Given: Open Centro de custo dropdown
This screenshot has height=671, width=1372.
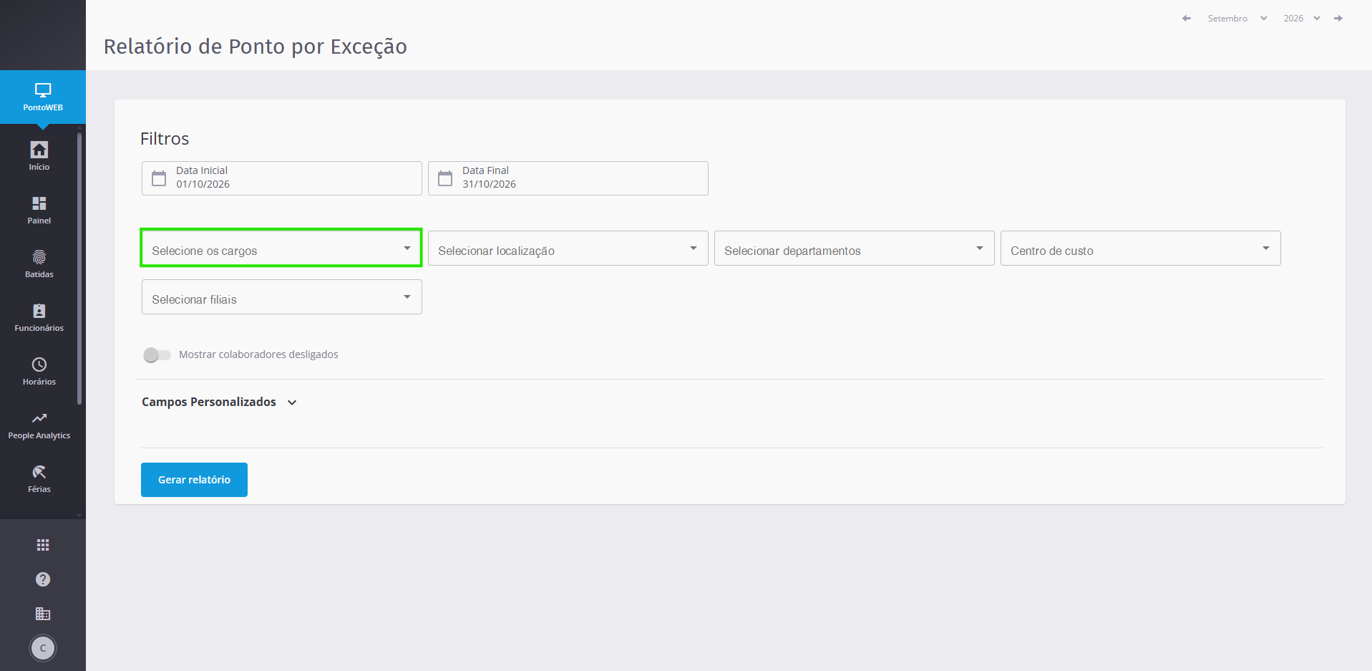Looking at the screenshot, I should coord(1141,248).
